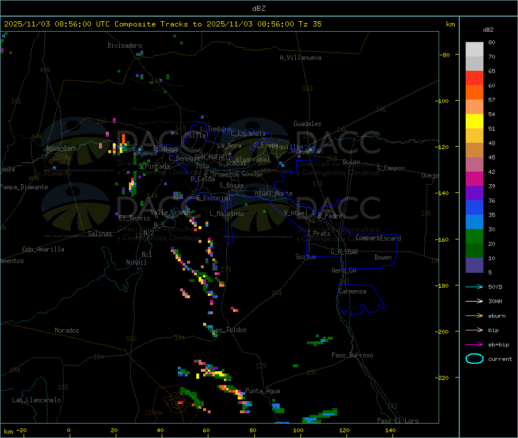This screenshot has height=438, width=518.
Task: Click the purple 5 dBZ color swatch
Action: (474, 265)
